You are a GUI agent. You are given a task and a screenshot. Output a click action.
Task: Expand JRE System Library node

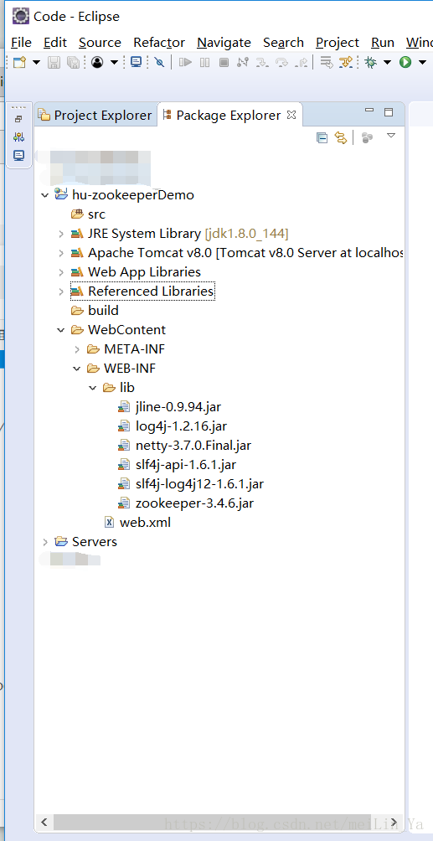pyautogui.click(x=61, y=234)
